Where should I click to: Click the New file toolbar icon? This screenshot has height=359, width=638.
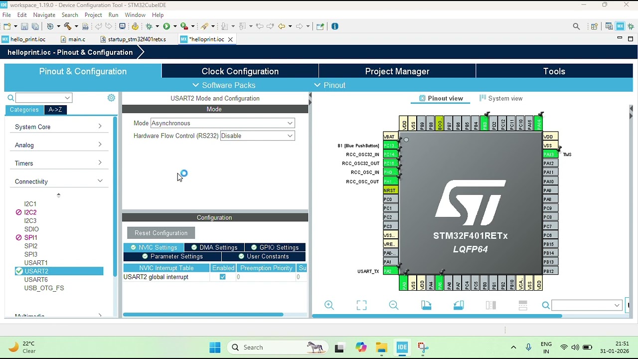pyautogui.click(x=7, y=26)
